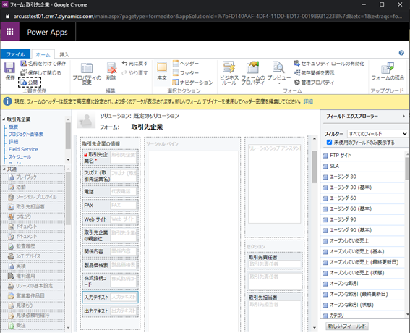
Task: Click the Chrome address bar URL
Action: 208,16
